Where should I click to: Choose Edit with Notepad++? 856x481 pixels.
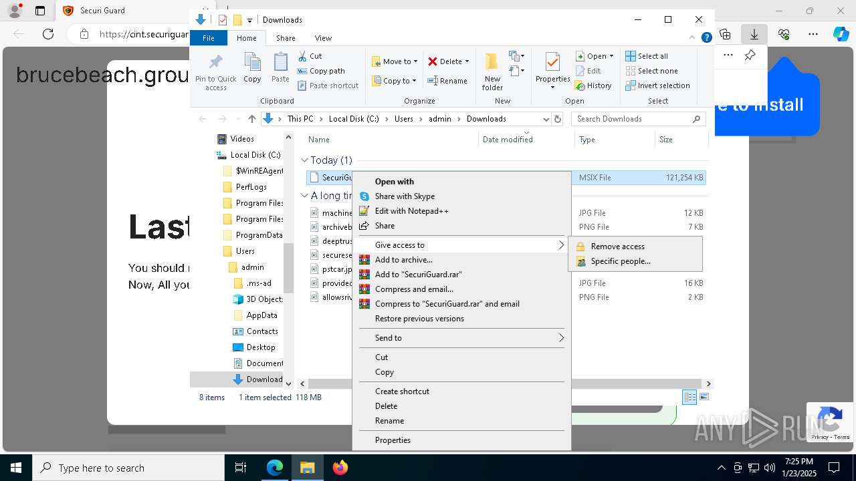[x=461, y=211]
